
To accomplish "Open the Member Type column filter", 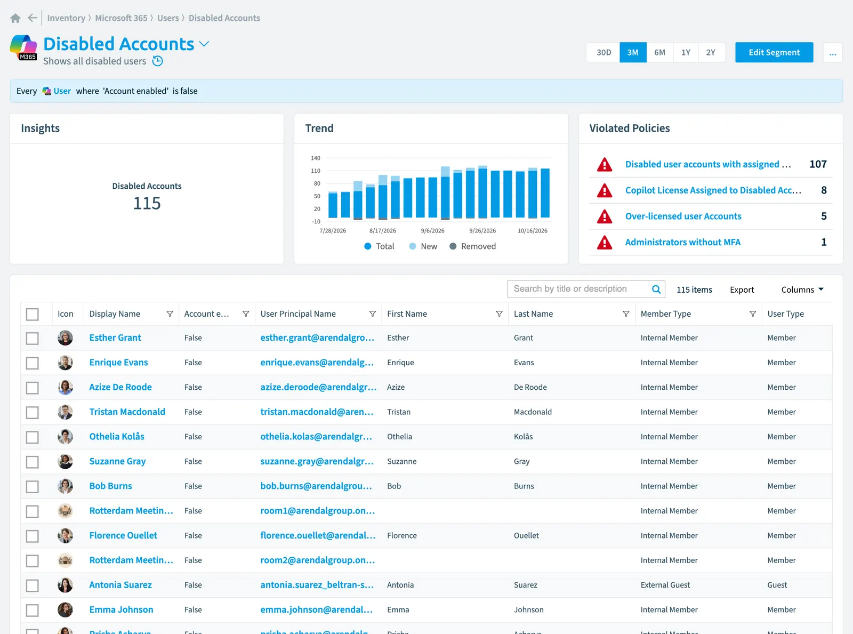I will coord(753,314).
